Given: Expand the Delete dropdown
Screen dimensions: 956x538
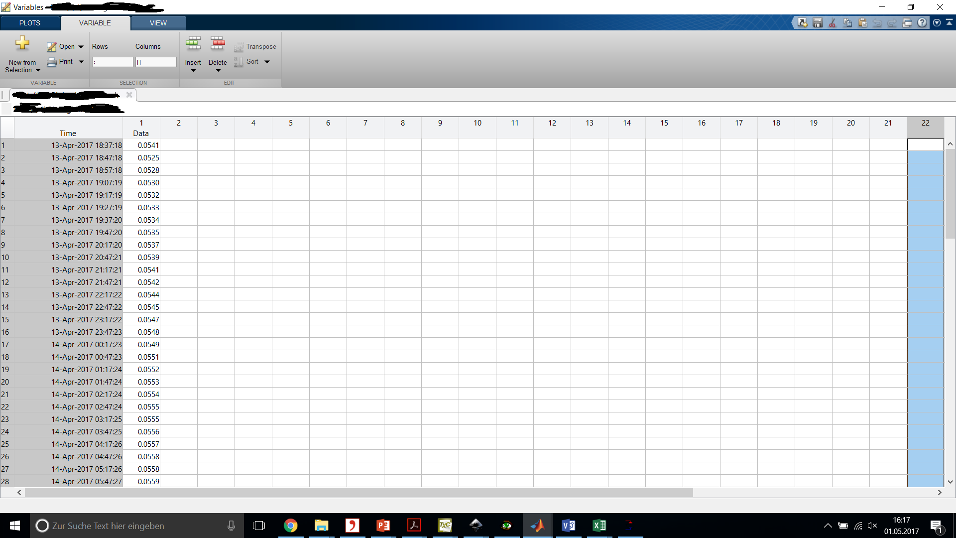Looking at the screenshot, I should click(218, 70).
